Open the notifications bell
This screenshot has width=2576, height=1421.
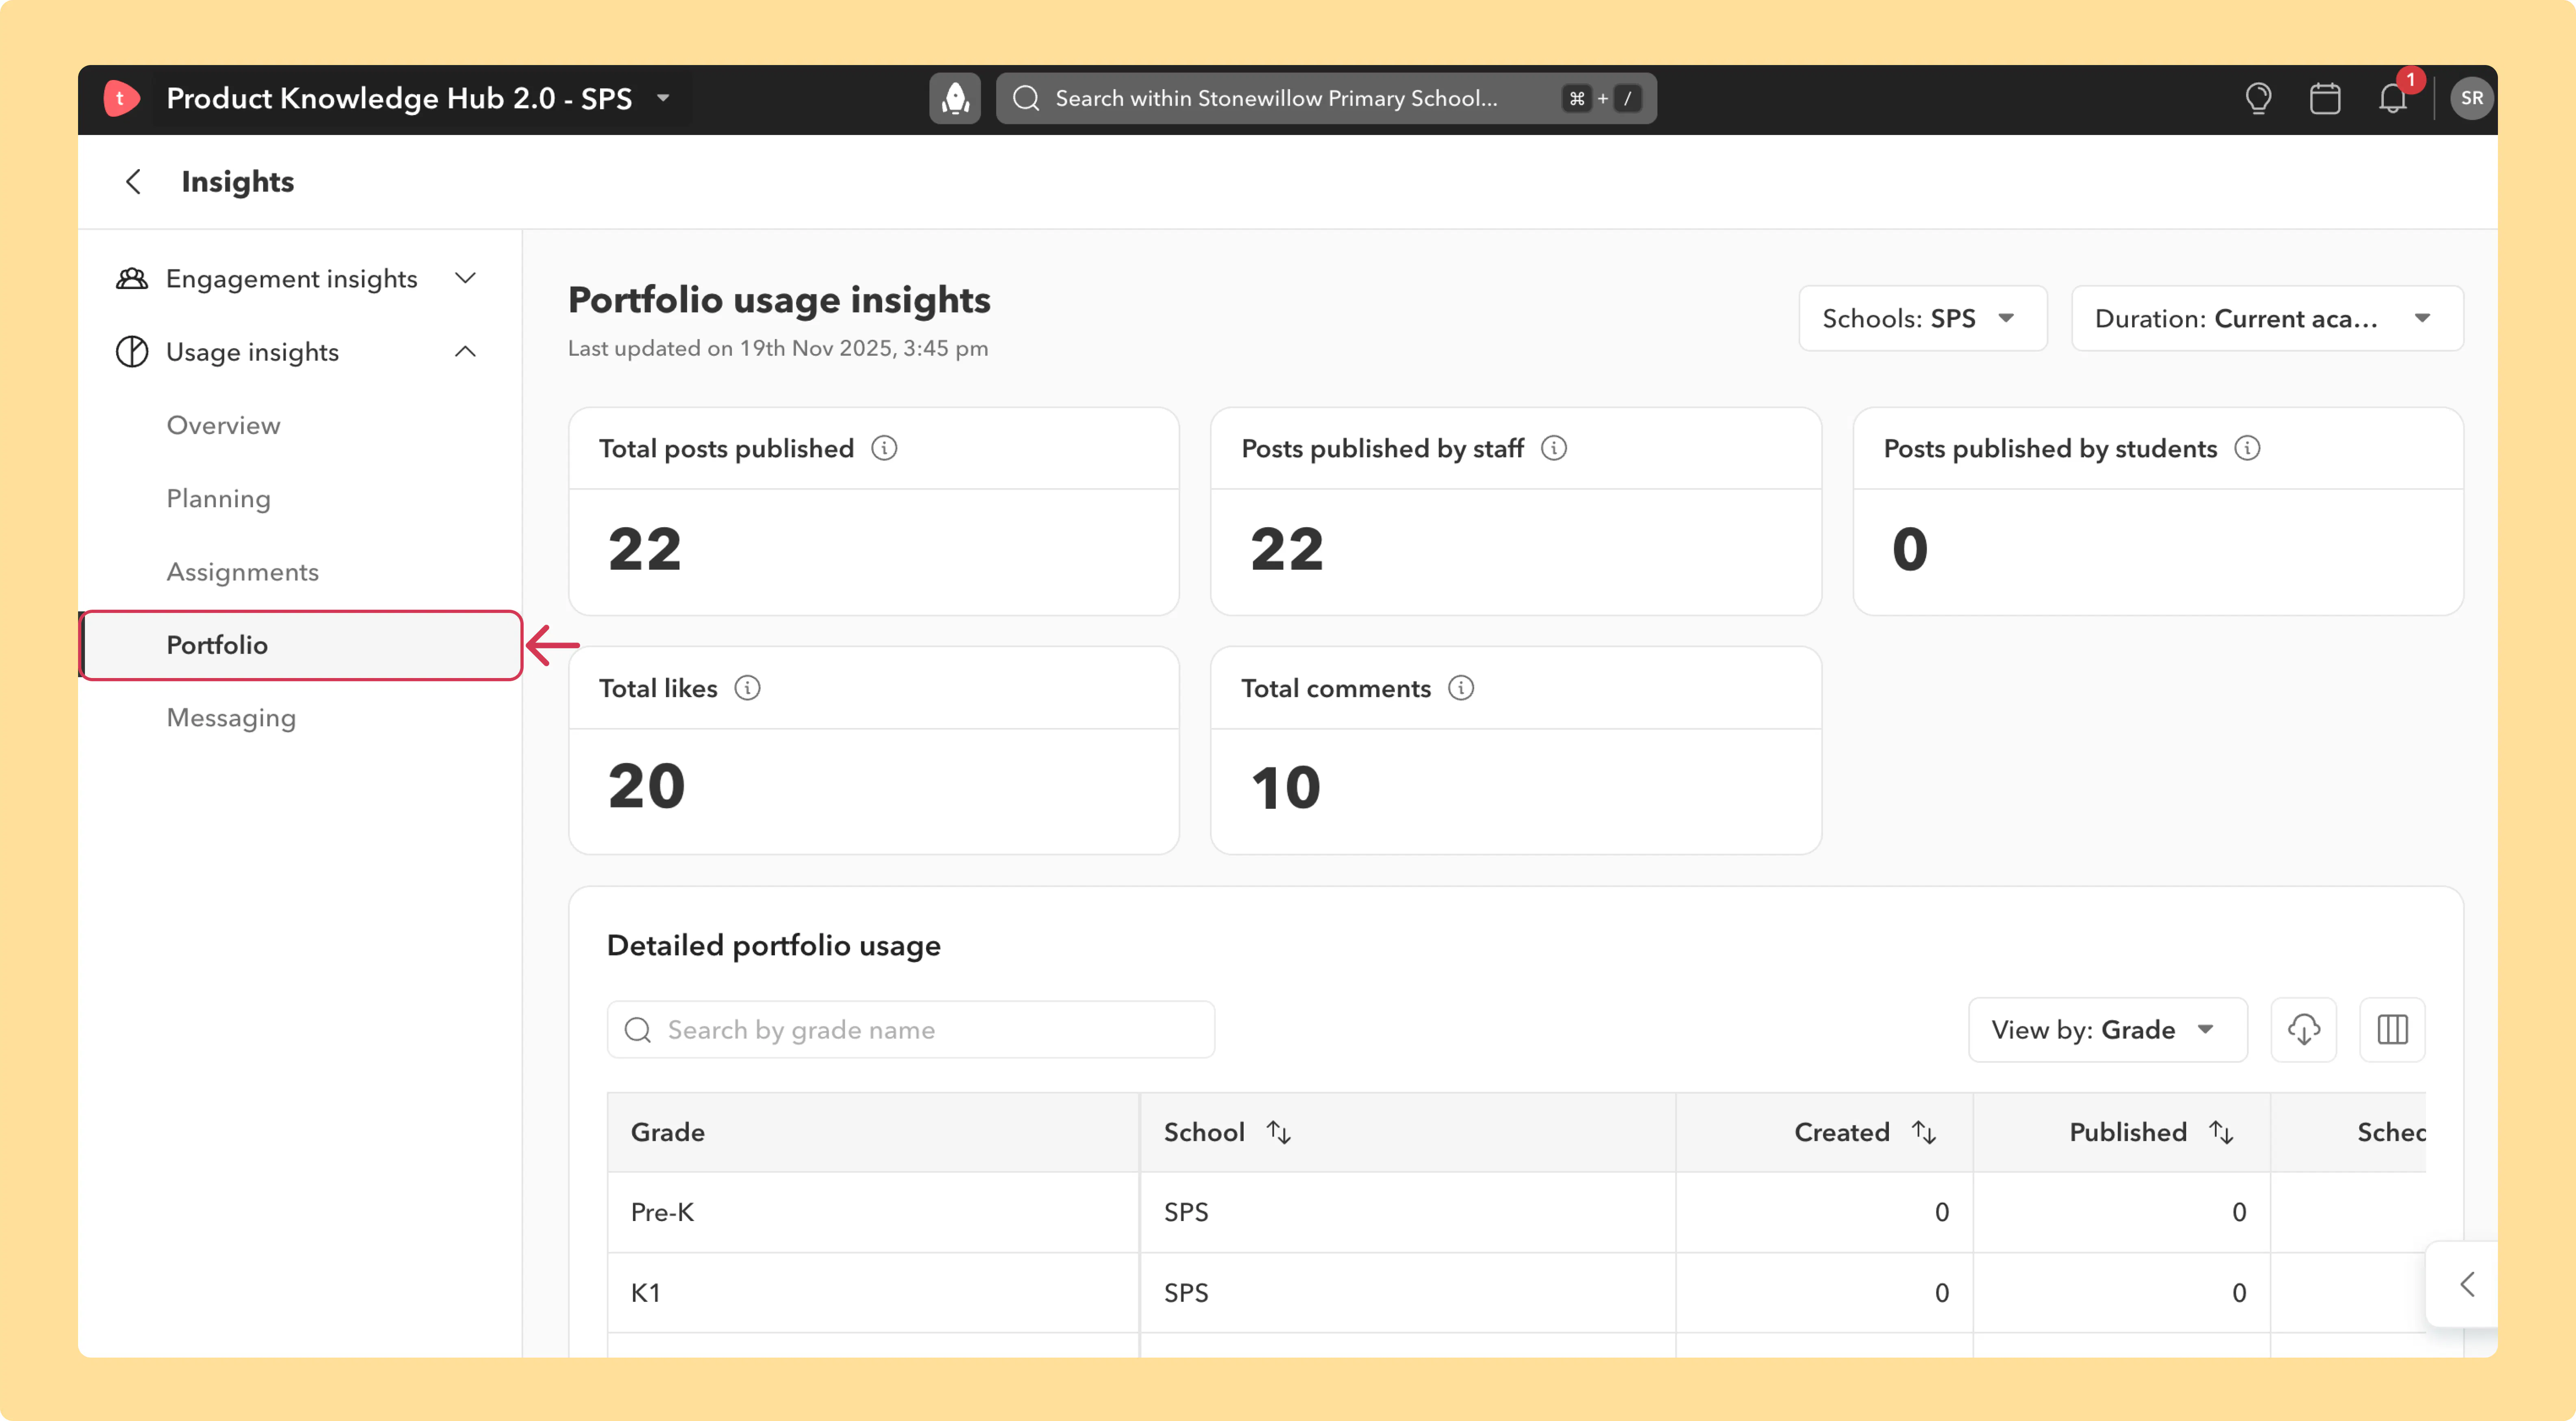click(x=2393, y=98)
